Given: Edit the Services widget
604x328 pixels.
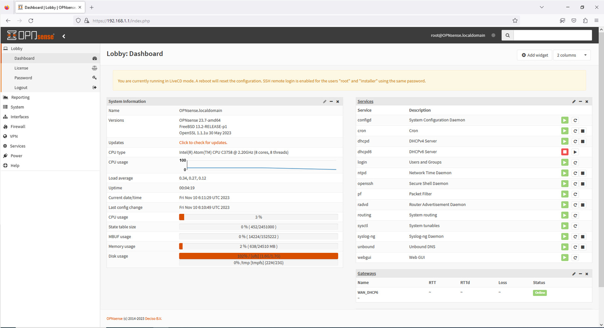Looking at the screenshot, I should (x=574, y=101).
